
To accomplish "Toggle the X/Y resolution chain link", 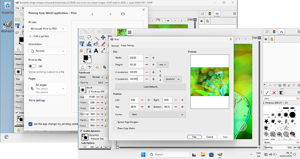I will tap(160, 76).
